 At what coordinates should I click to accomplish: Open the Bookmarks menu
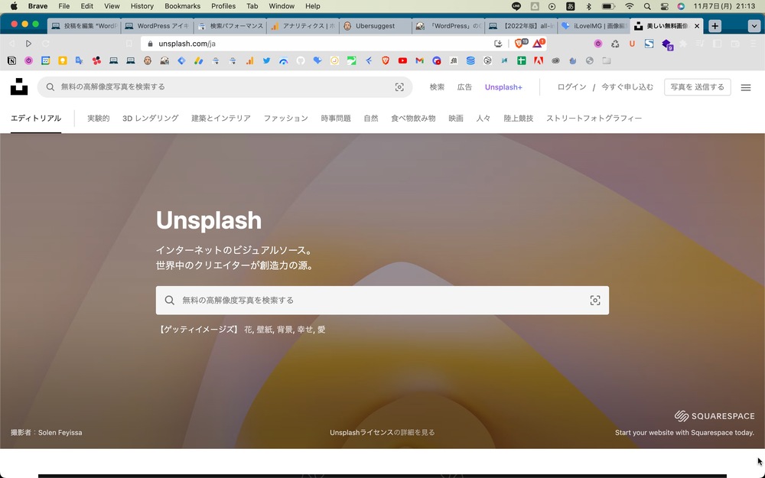coord(183,6)
